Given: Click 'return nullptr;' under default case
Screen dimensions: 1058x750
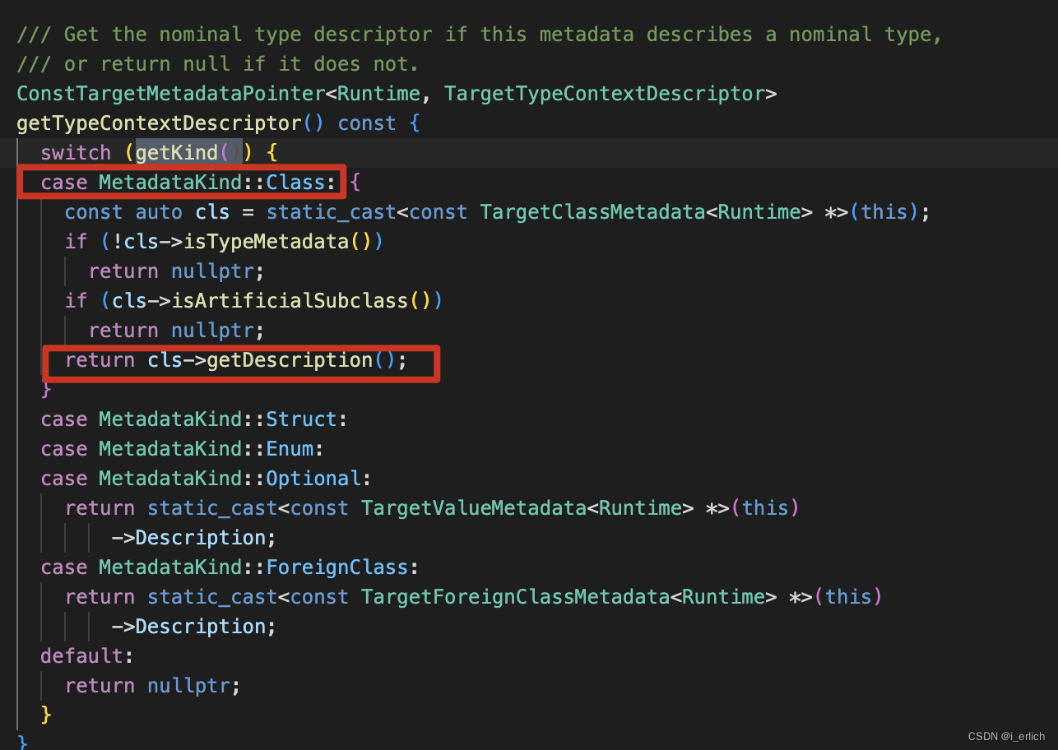Looking at the screenshot, I should pyautogui.click(x=153, y=686).
